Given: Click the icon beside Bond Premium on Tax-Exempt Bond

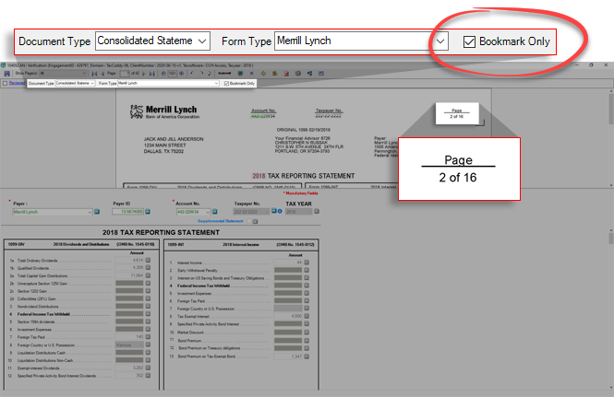Looking at the screenshot, I should pyautogui.click(x=307, y=356).
